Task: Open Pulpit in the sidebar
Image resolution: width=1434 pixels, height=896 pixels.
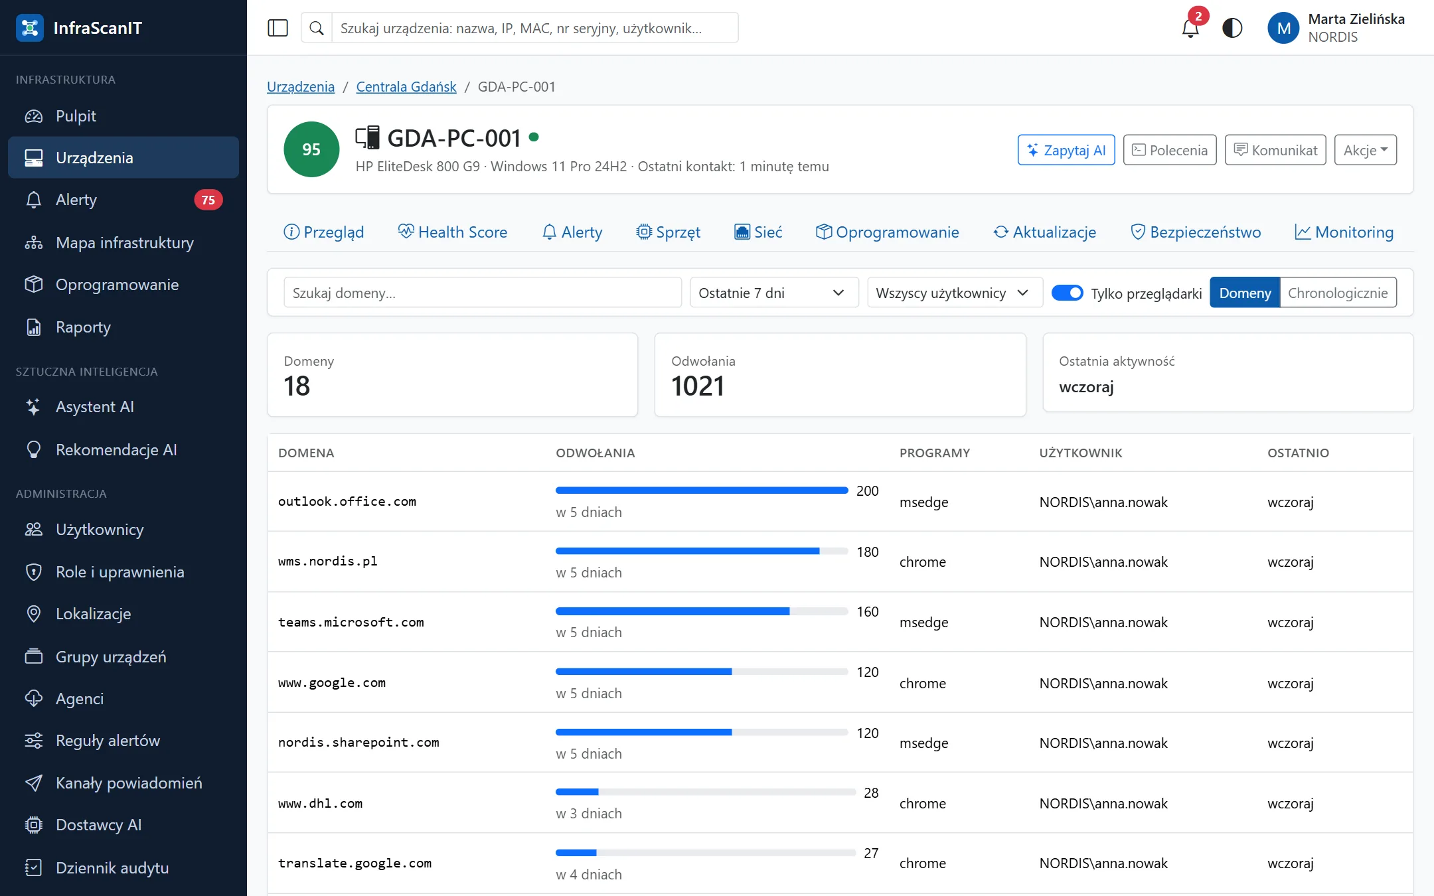Action: pos(123,116)
